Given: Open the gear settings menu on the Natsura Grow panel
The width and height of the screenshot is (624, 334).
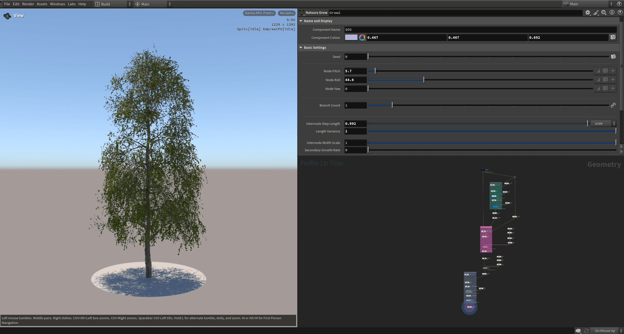Looking at the screenshot, I should click(x=588, y=13).
